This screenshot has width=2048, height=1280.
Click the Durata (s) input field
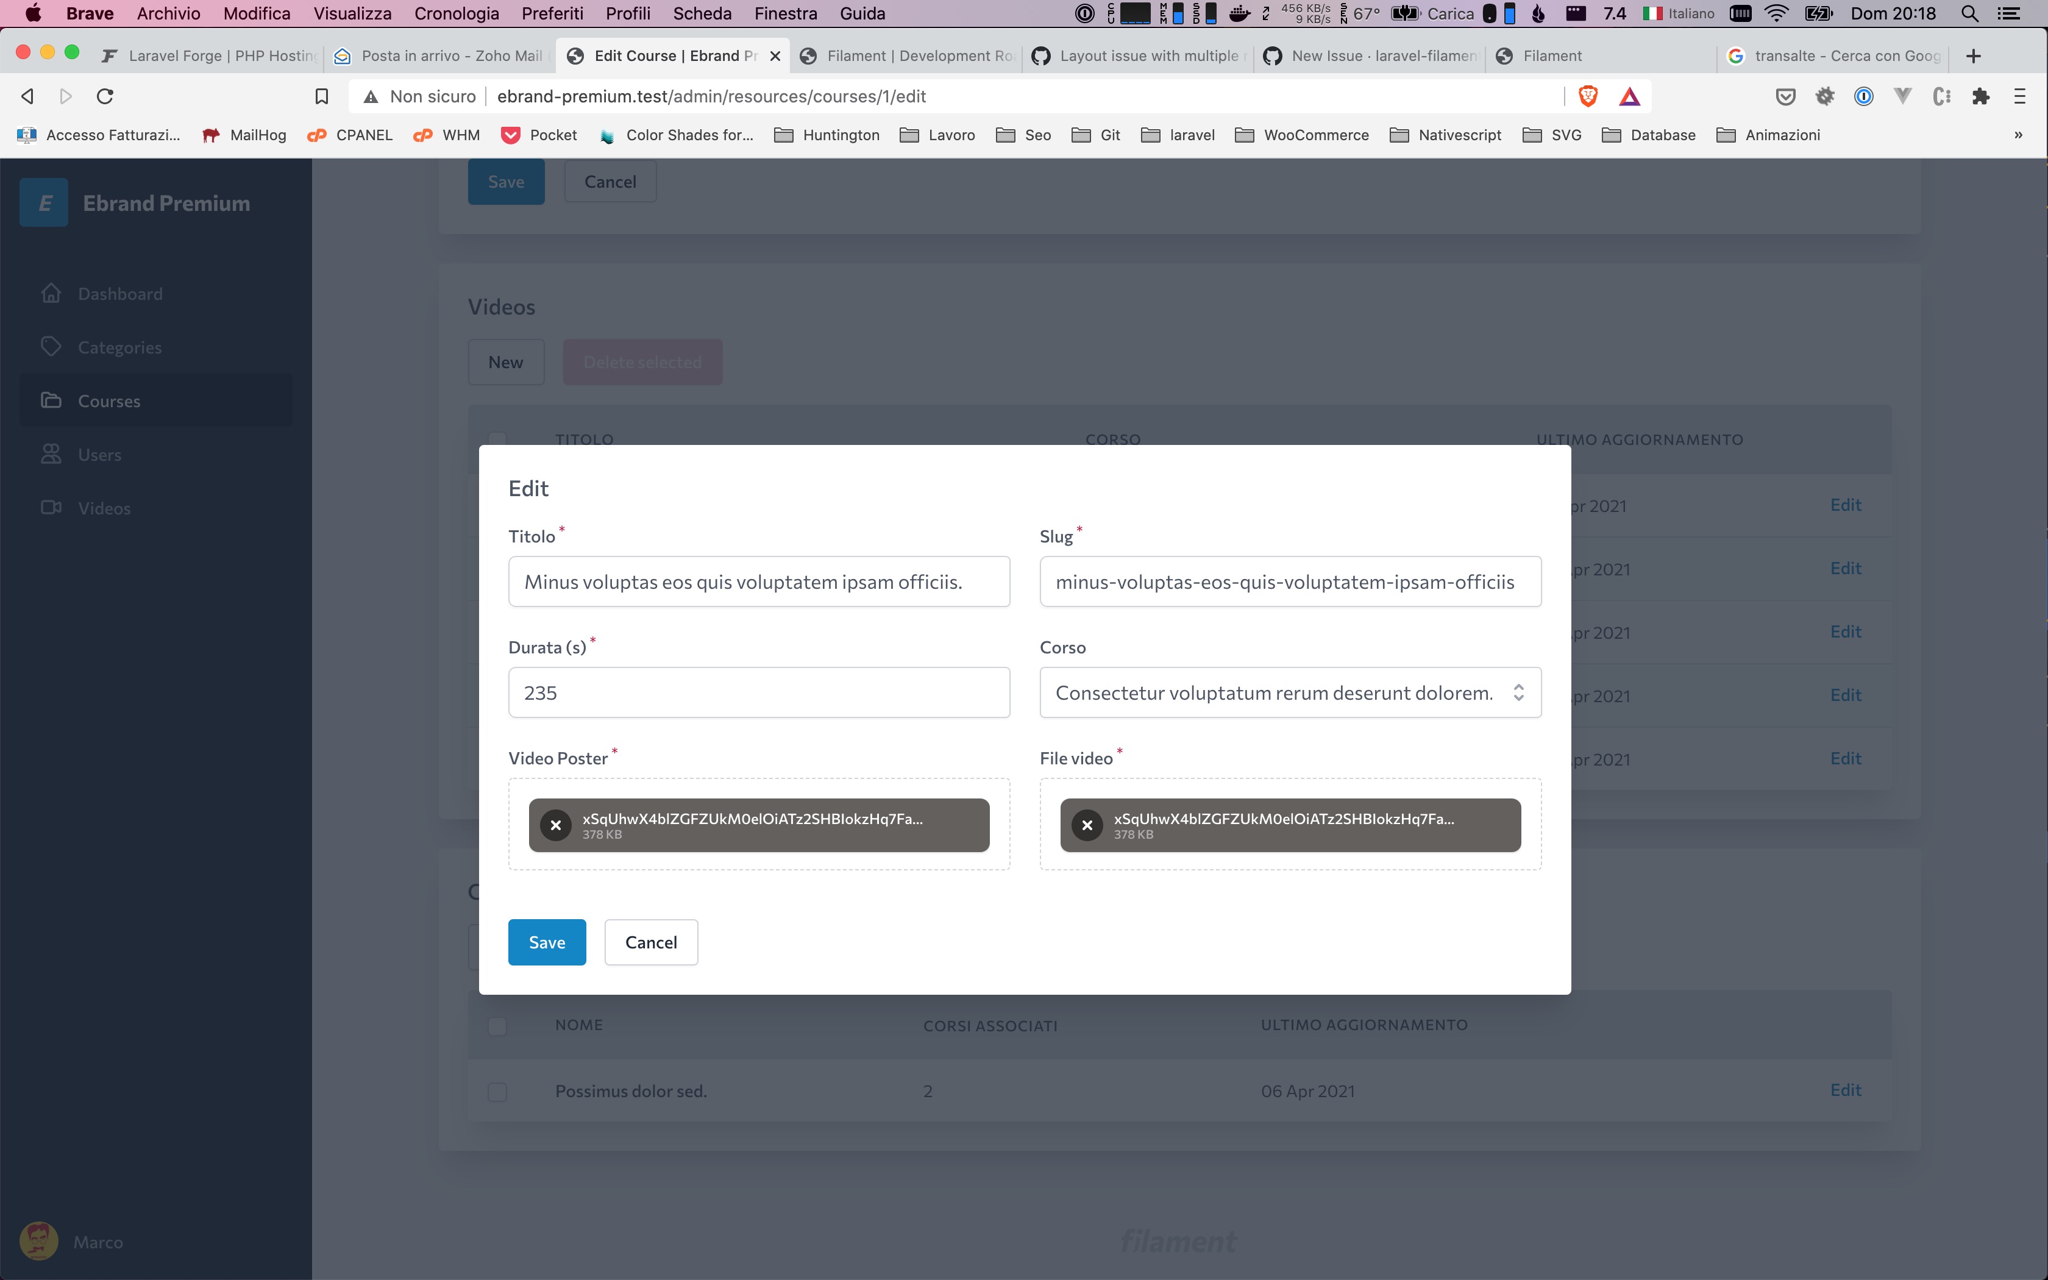click(x=759, y=692)
